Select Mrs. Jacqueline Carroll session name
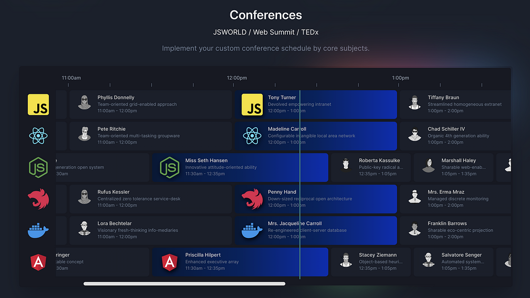Viewport: 530px width, 298px height. pyautogui.click(x=295, y=223)
